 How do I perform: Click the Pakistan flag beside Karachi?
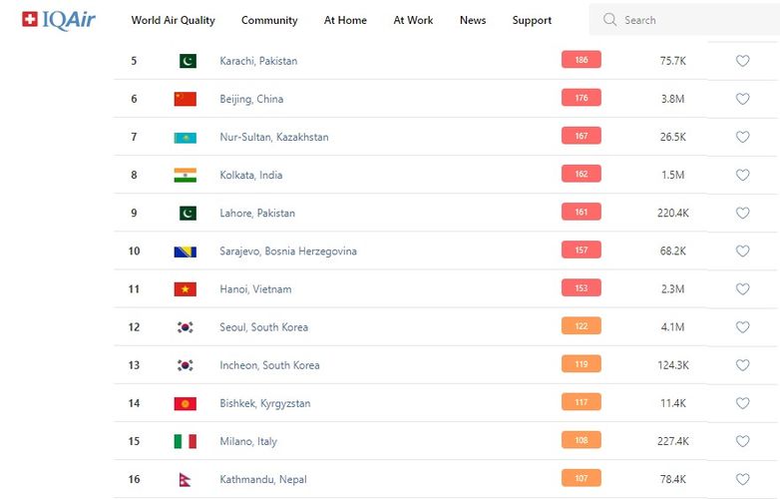tap(185, 61)
